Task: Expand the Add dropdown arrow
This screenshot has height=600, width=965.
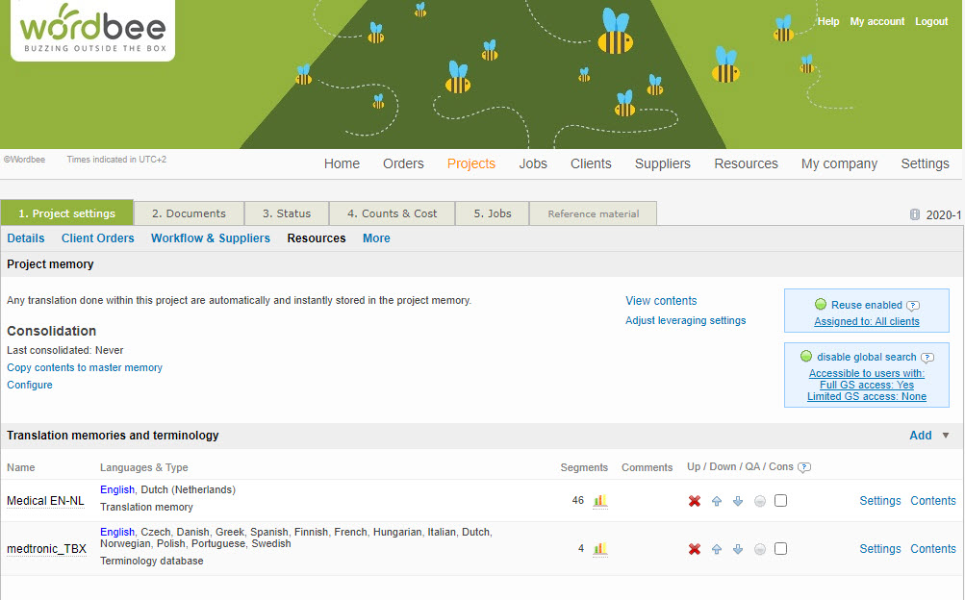Action: coord(946,436)
